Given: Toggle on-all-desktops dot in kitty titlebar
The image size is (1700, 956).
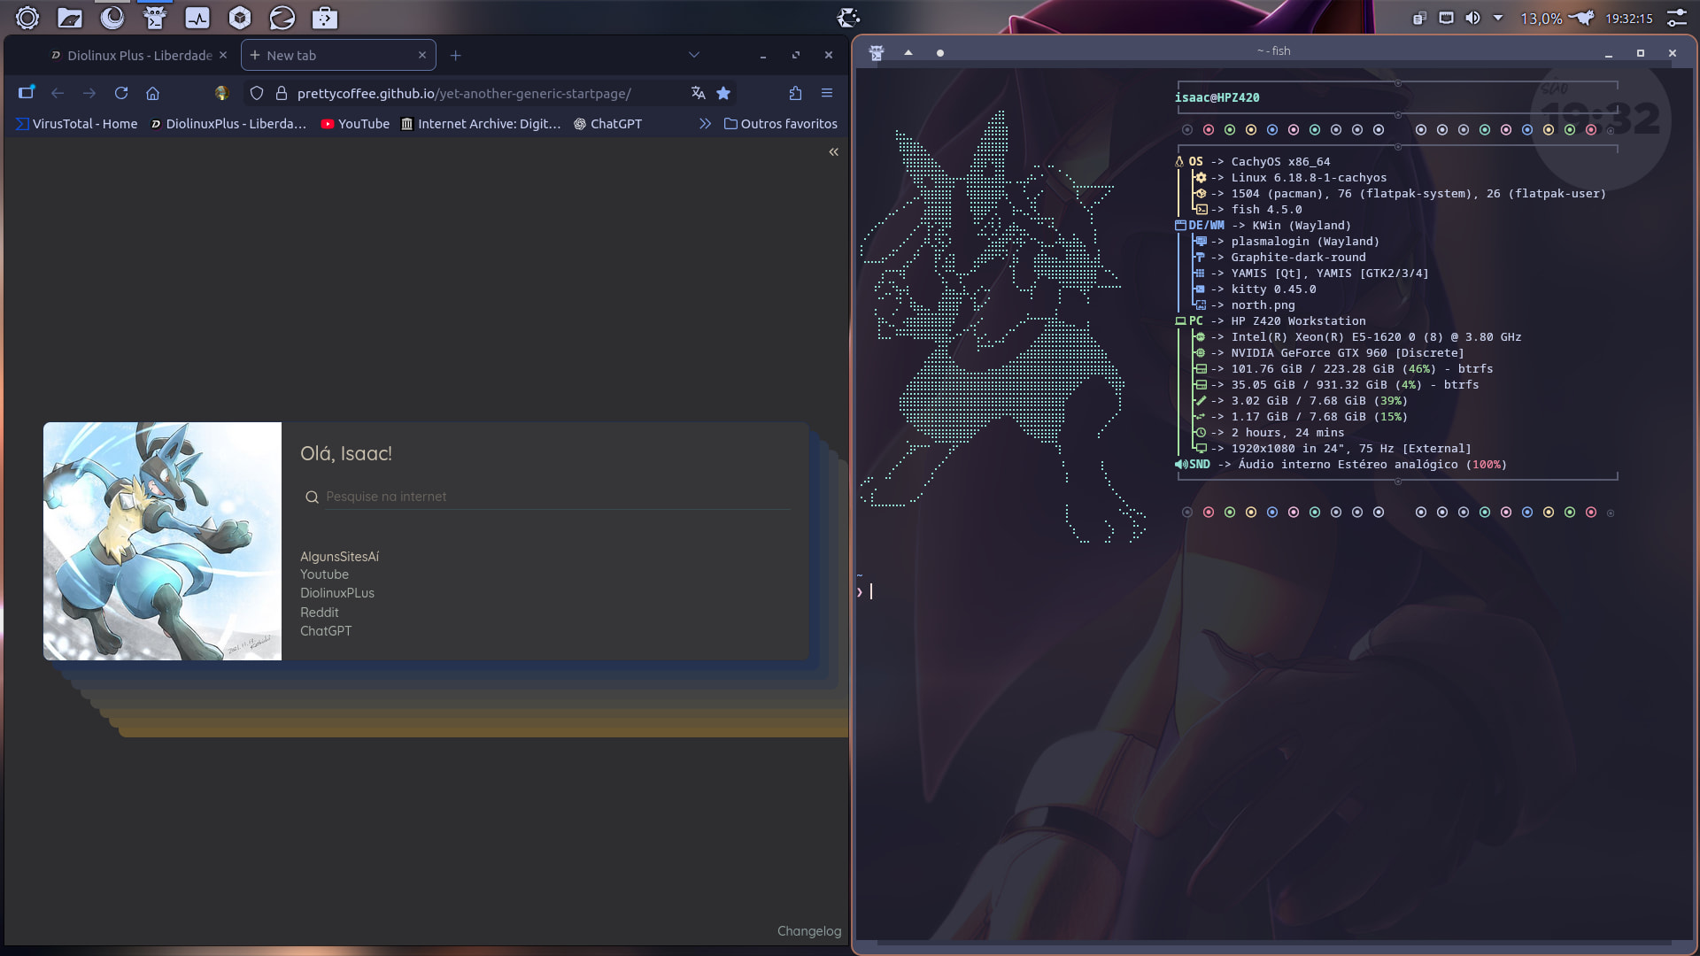Looking at the screenshot, I should pos(939,53).
